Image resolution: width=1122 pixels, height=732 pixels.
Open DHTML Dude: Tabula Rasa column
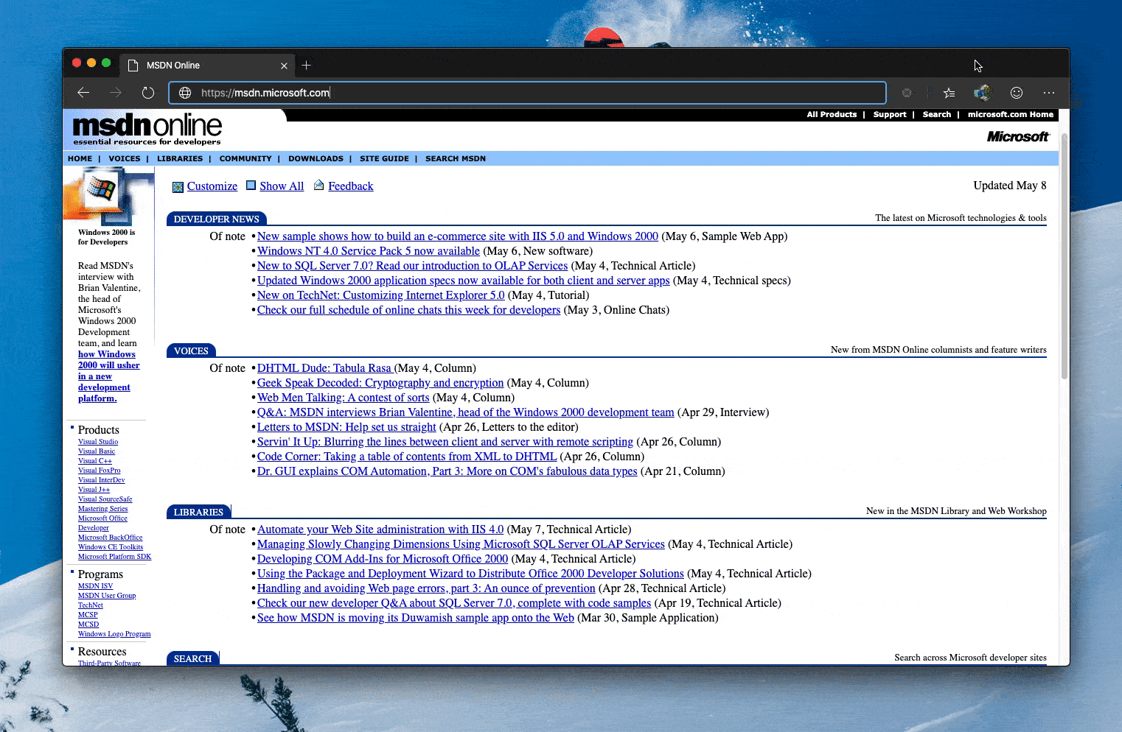tap(324, 368)
